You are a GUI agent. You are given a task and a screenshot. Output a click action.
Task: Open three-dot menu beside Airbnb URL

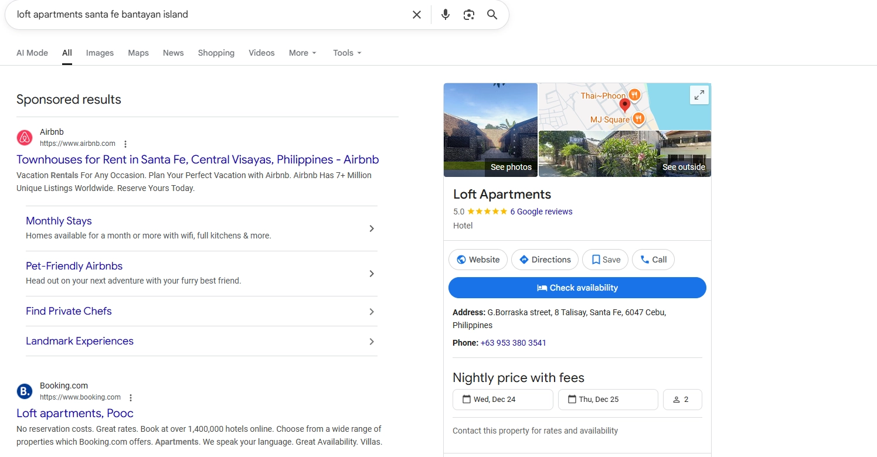tap(125, 144)
